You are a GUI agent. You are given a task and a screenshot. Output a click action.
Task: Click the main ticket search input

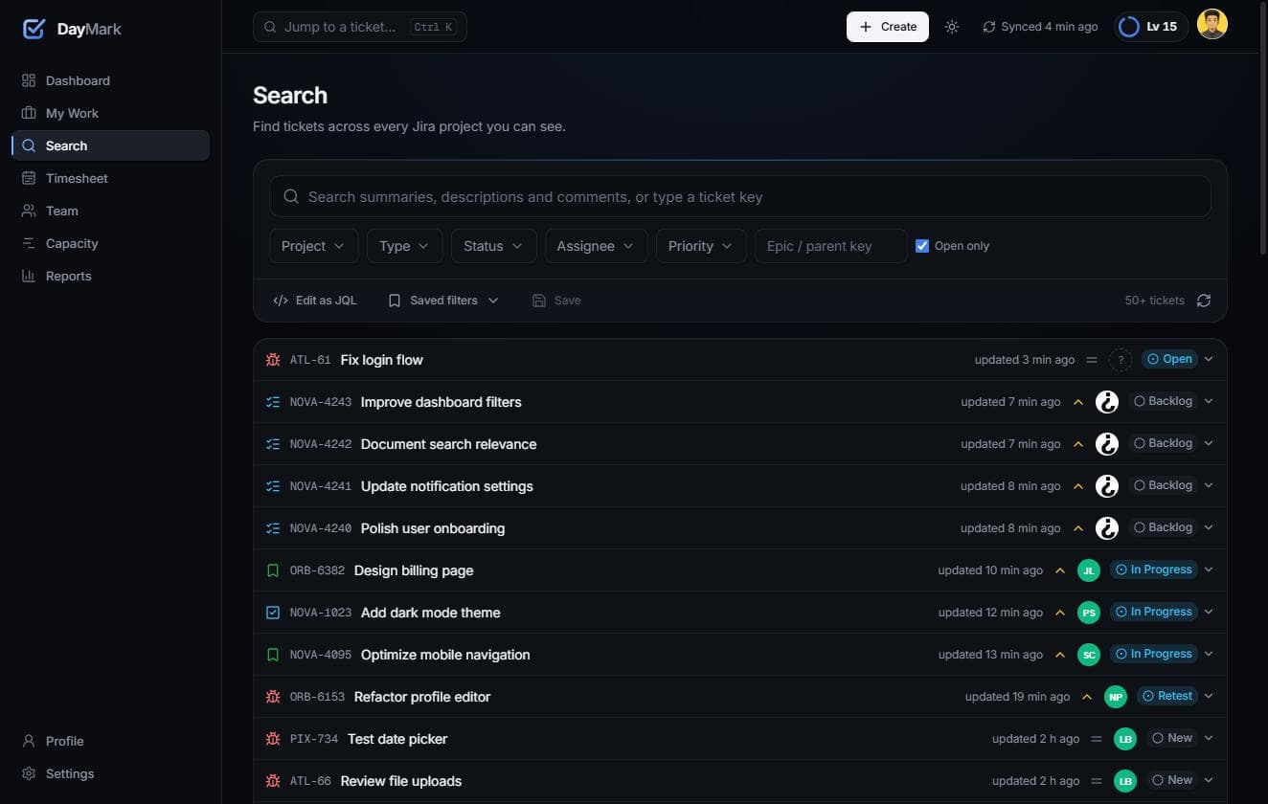740,196
